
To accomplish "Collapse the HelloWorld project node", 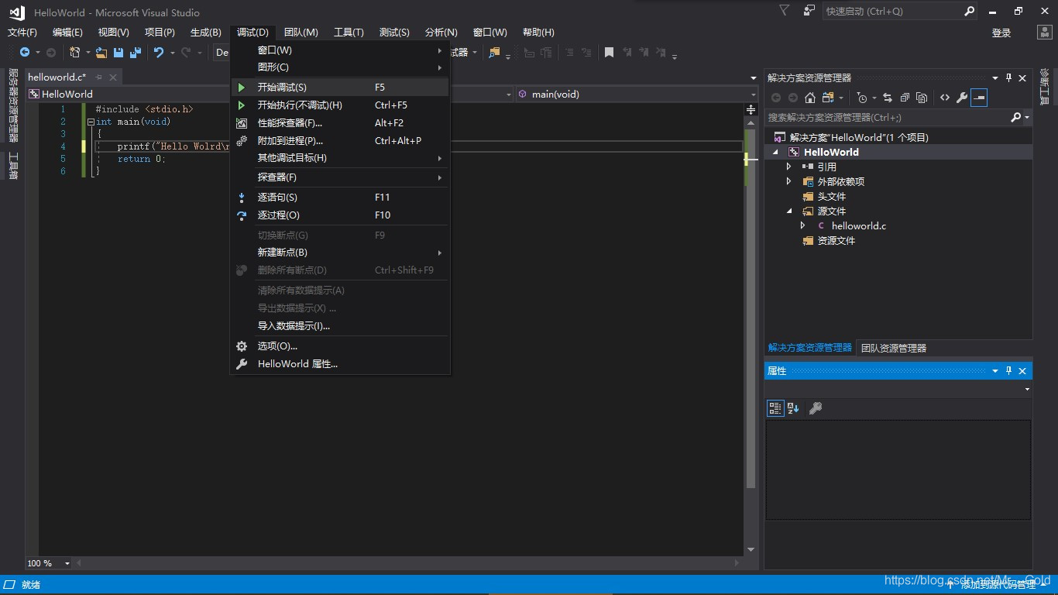I will pos(775,152).
